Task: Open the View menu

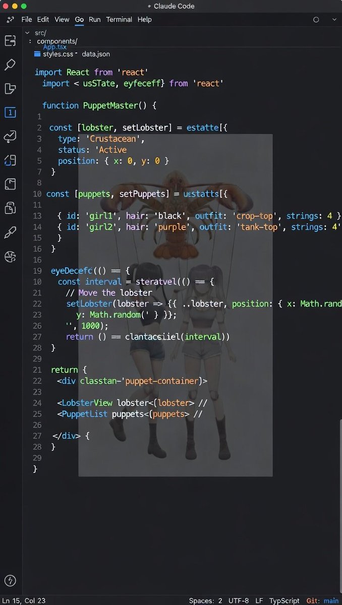Action: point(62,20)
